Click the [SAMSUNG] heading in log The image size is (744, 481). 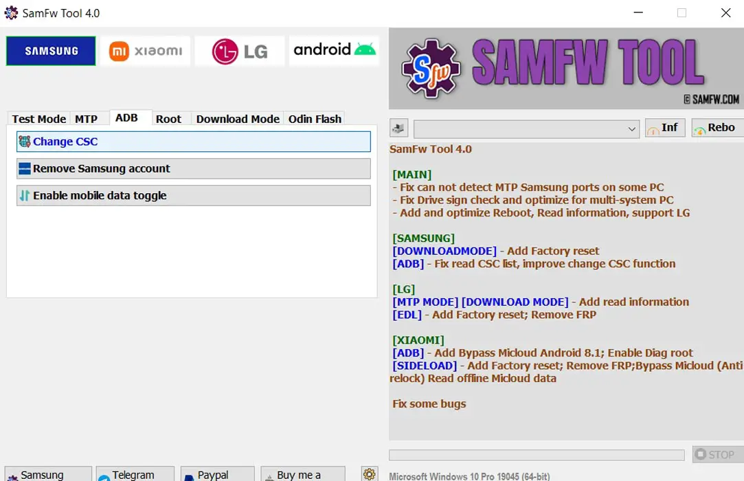[423, 238]
